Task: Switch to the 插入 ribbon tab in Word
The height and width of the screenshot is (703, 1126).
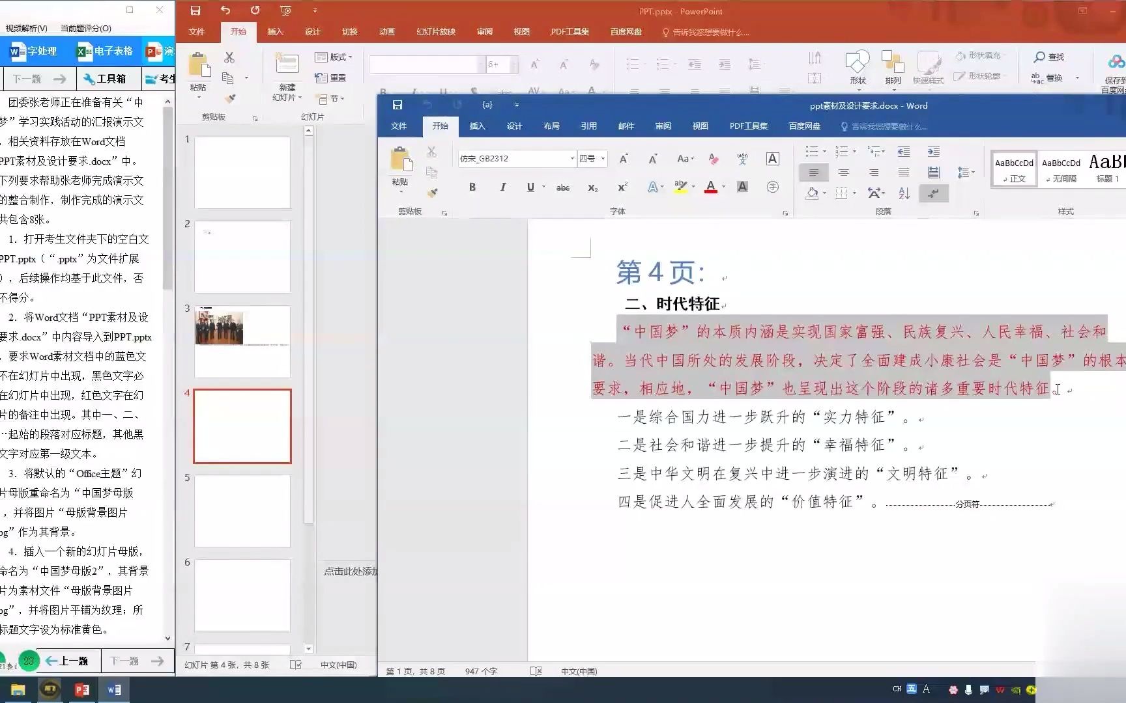Action: pos(477,126)
